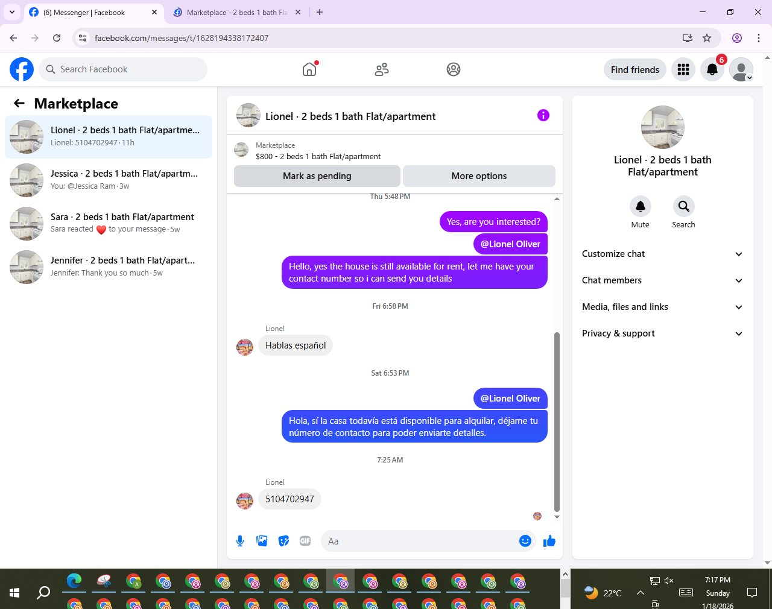Click the Yes, are you interested? message
772x609 pixels.
point(493,222)
